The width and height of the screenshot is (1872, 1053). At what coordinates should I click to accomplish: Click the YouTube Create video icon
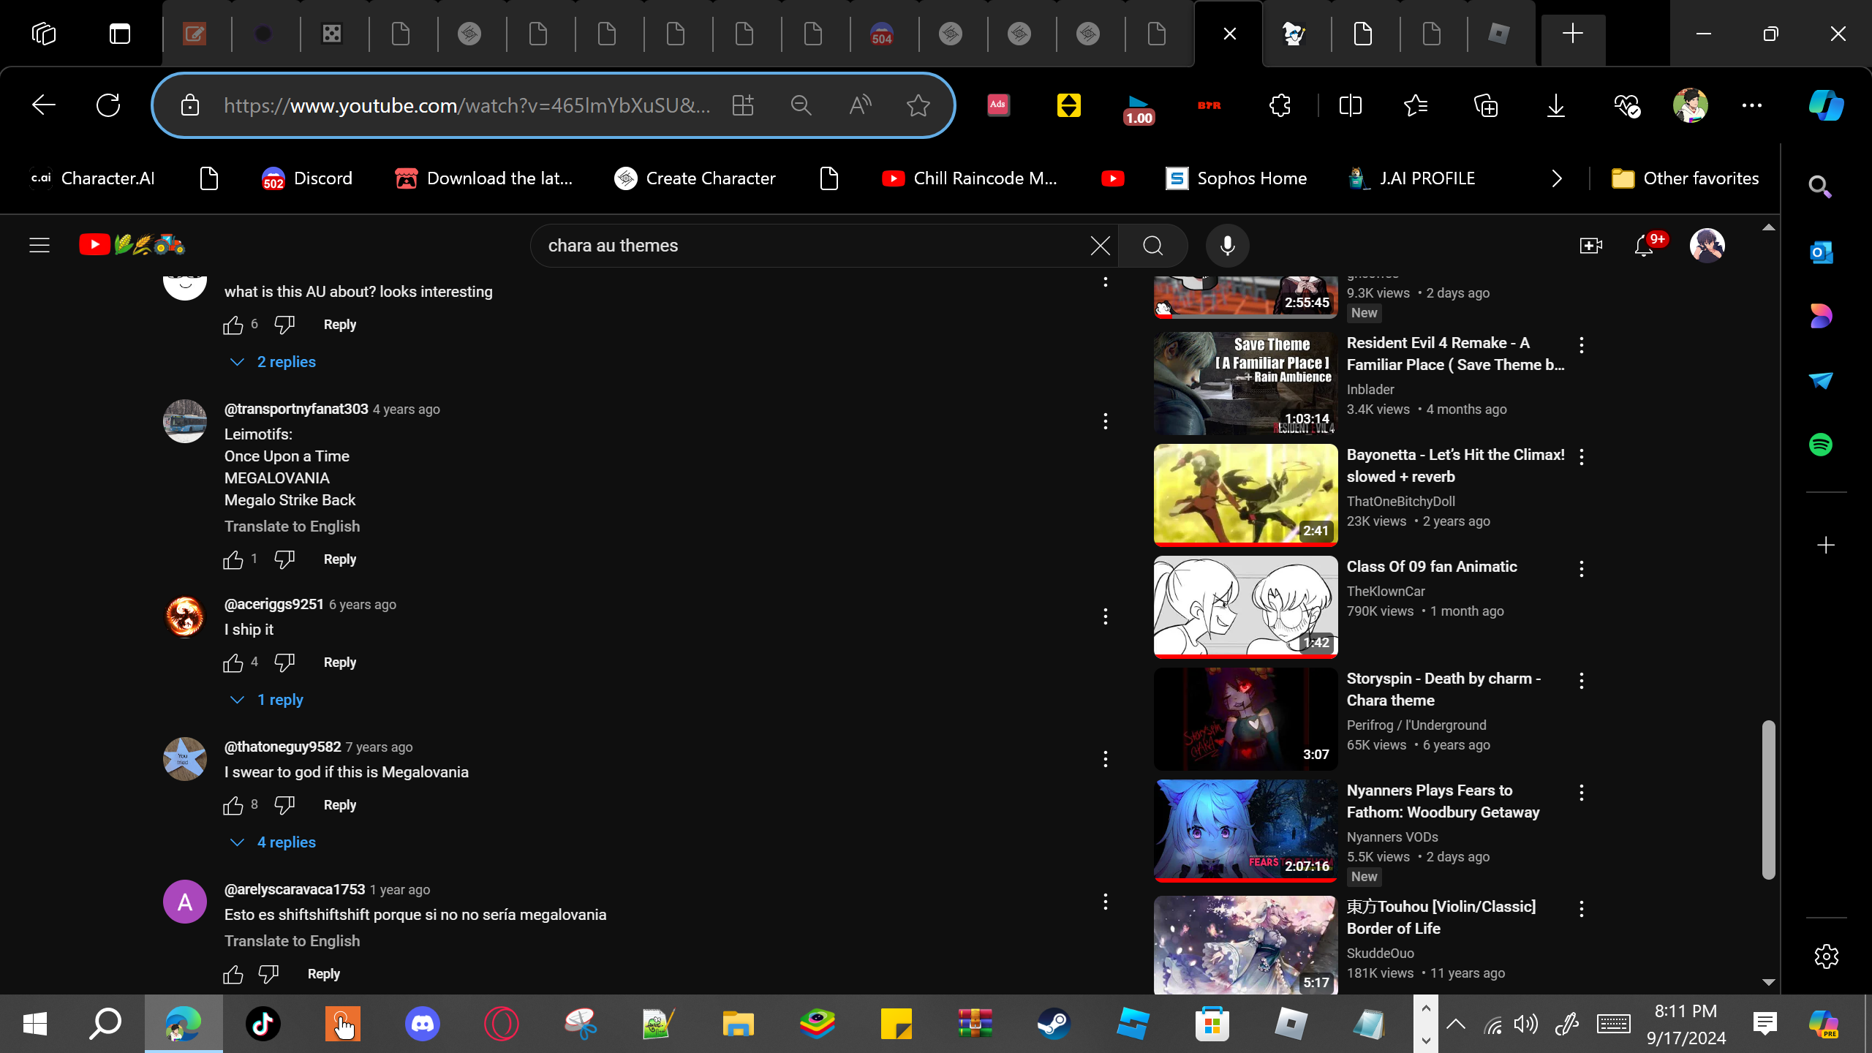(x=1590, y=246)
